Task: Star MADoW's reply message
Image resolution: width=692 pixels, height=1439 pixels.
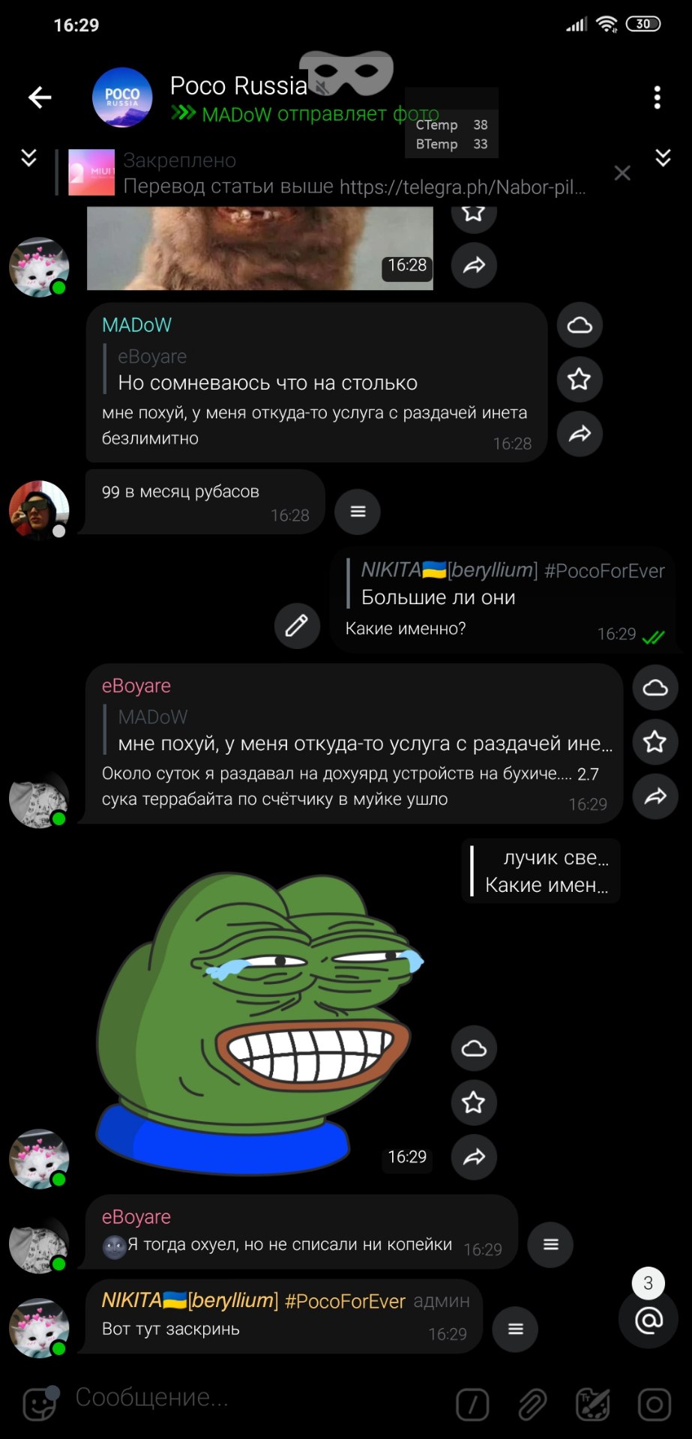Action: [x=580, y=379]
